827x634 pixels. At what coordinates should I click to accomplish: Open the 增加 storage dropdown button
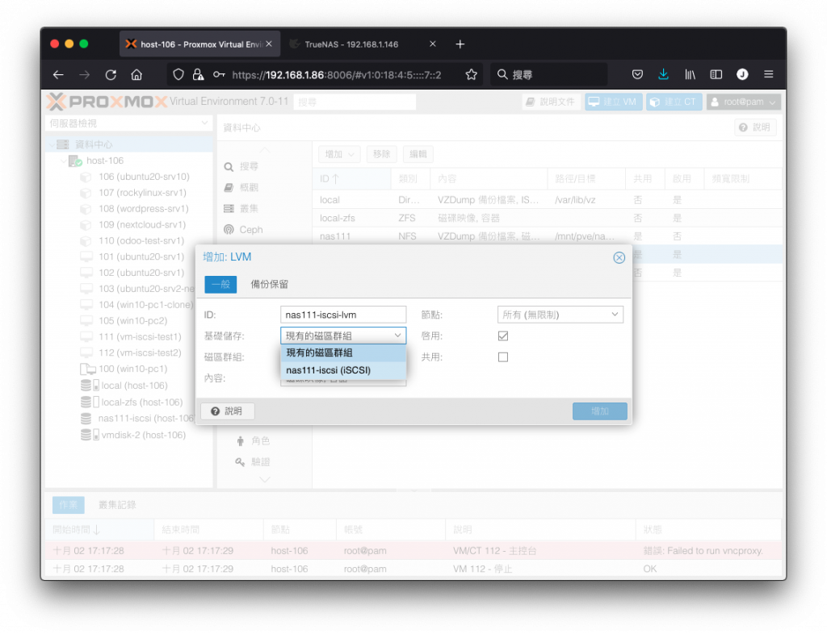point(339,154)
